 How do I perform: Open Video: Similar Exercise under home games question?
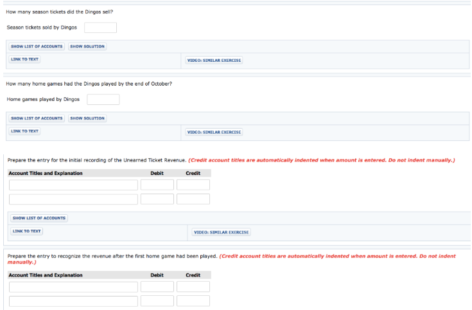click(214, 132)
